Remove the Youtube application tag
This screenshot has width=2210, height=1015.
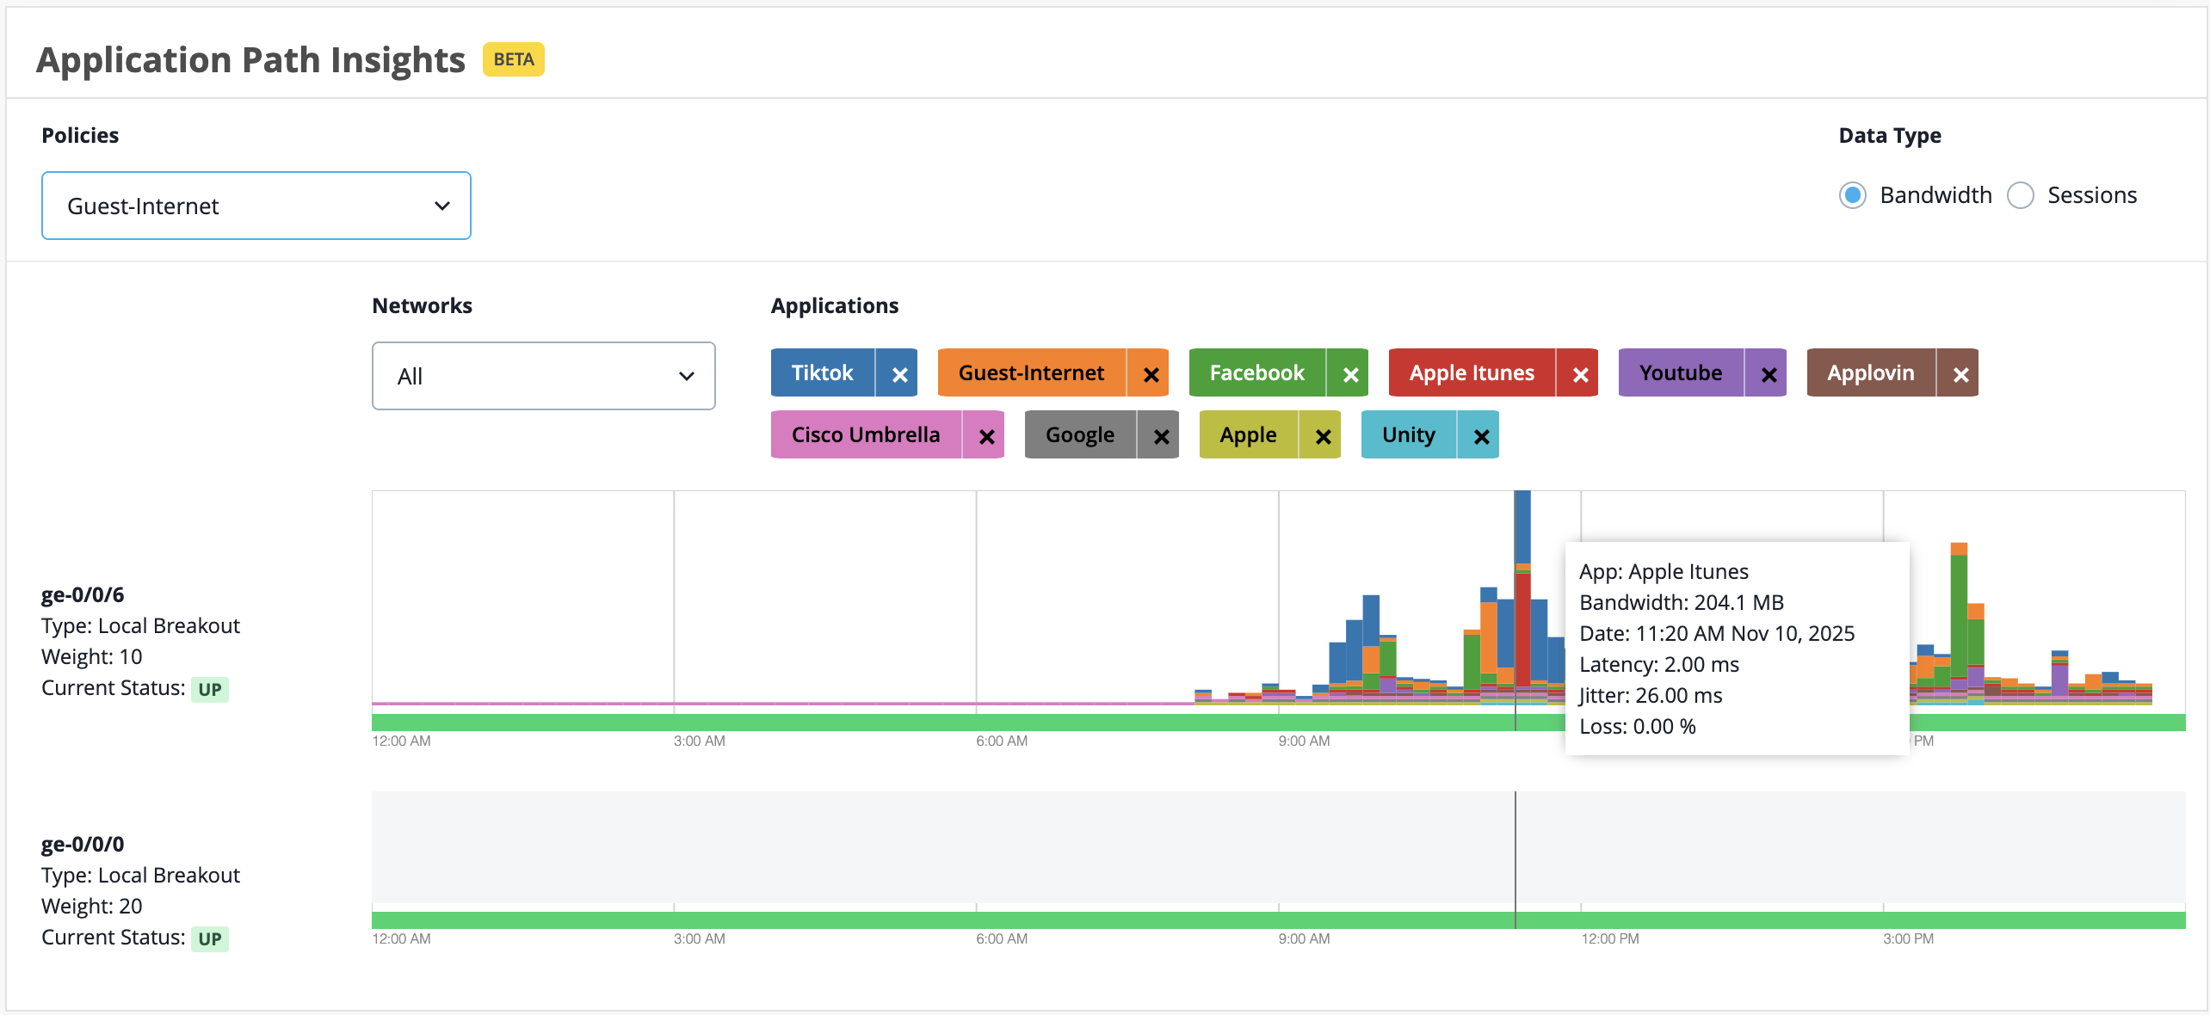[1769, 374]
